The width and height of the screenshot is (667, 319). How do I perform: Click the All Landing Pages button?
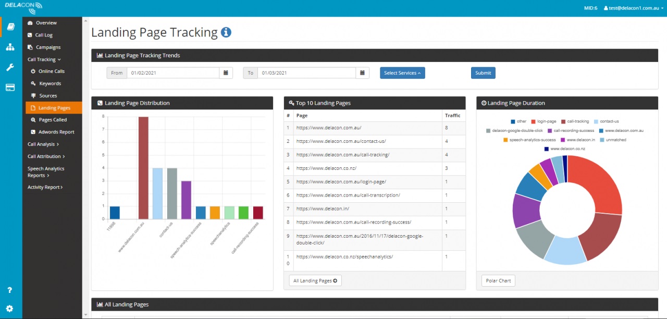click(x=315, y=281)
